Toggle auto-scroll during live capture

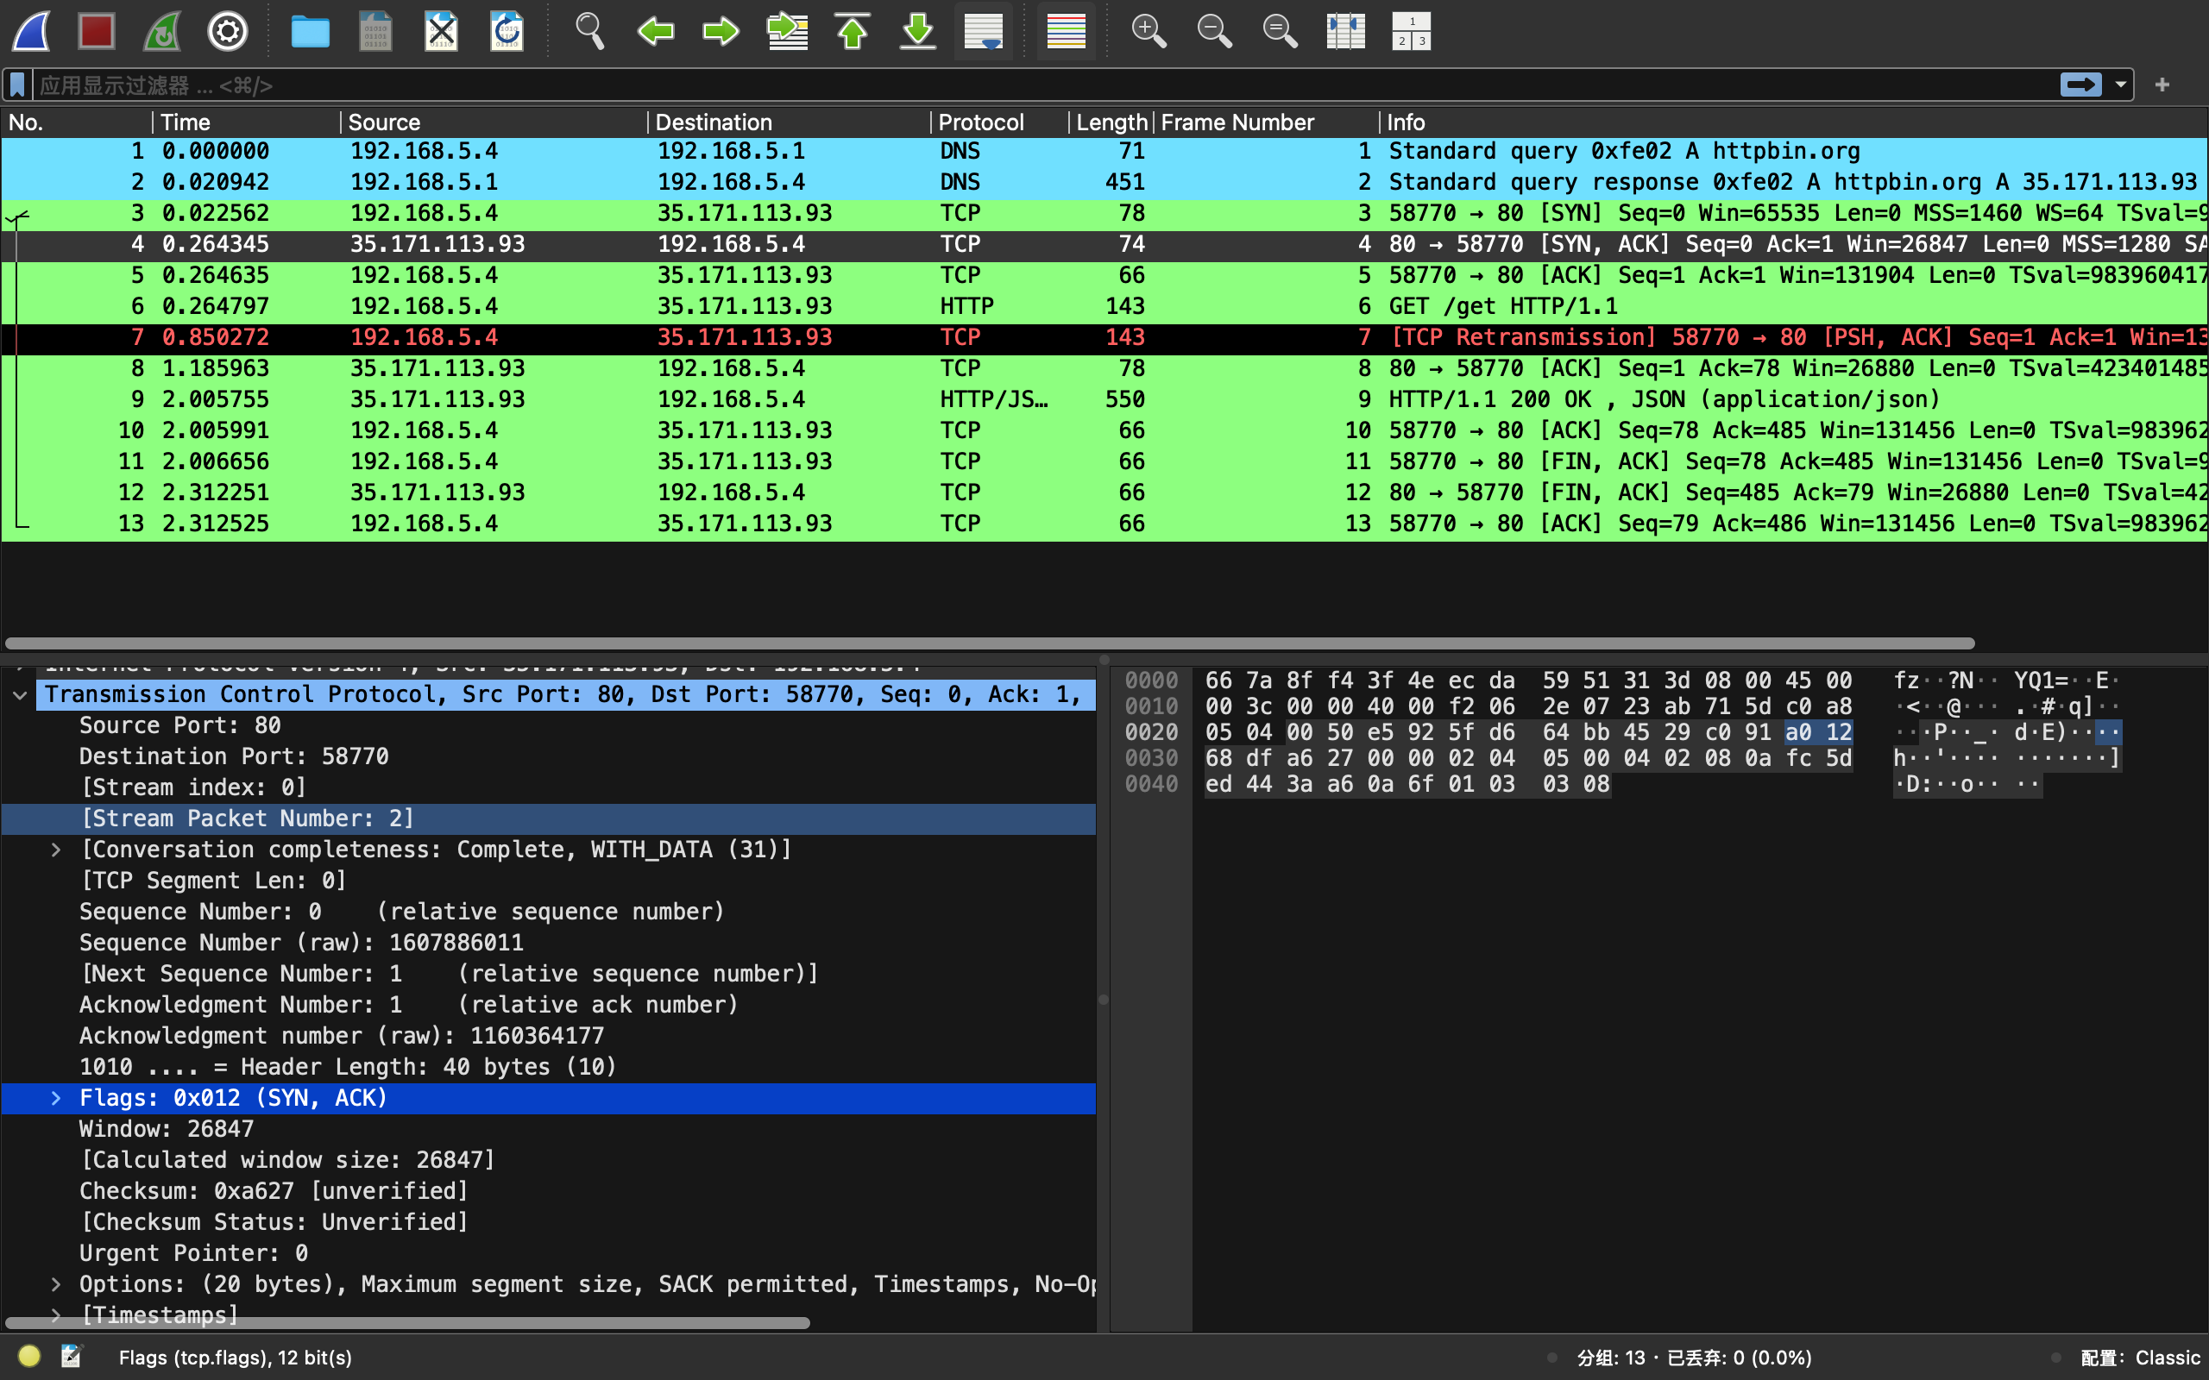coord(984,31)
